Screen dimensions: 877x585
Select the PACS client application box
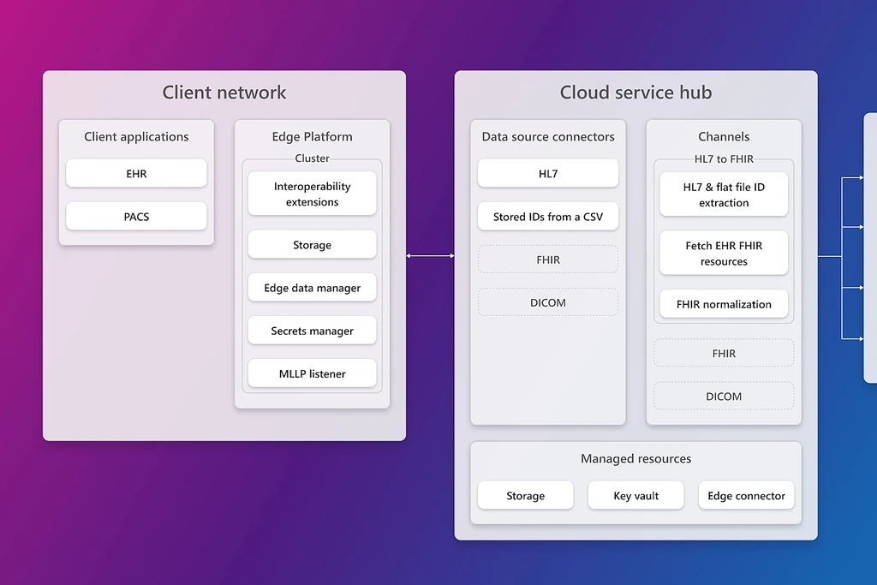coord(136,217)
